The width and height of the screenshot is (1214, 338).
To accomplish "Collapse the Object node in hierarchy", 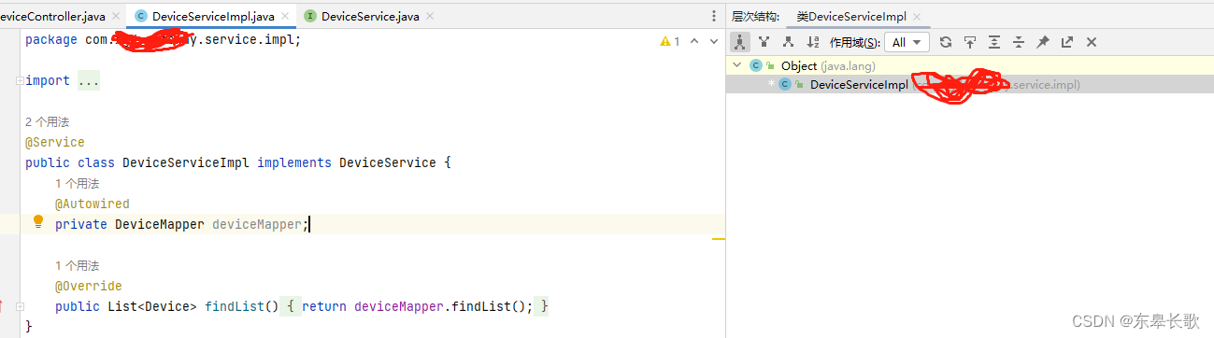I will click(x=737, y=65).
